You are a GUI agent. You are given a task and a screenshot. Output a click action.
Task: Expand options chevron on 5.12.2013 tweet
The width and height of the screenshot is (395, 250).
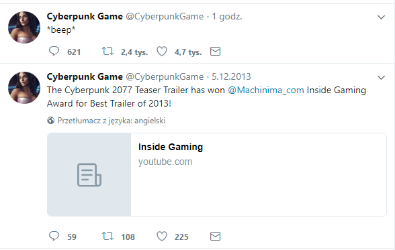click(381, 77)
